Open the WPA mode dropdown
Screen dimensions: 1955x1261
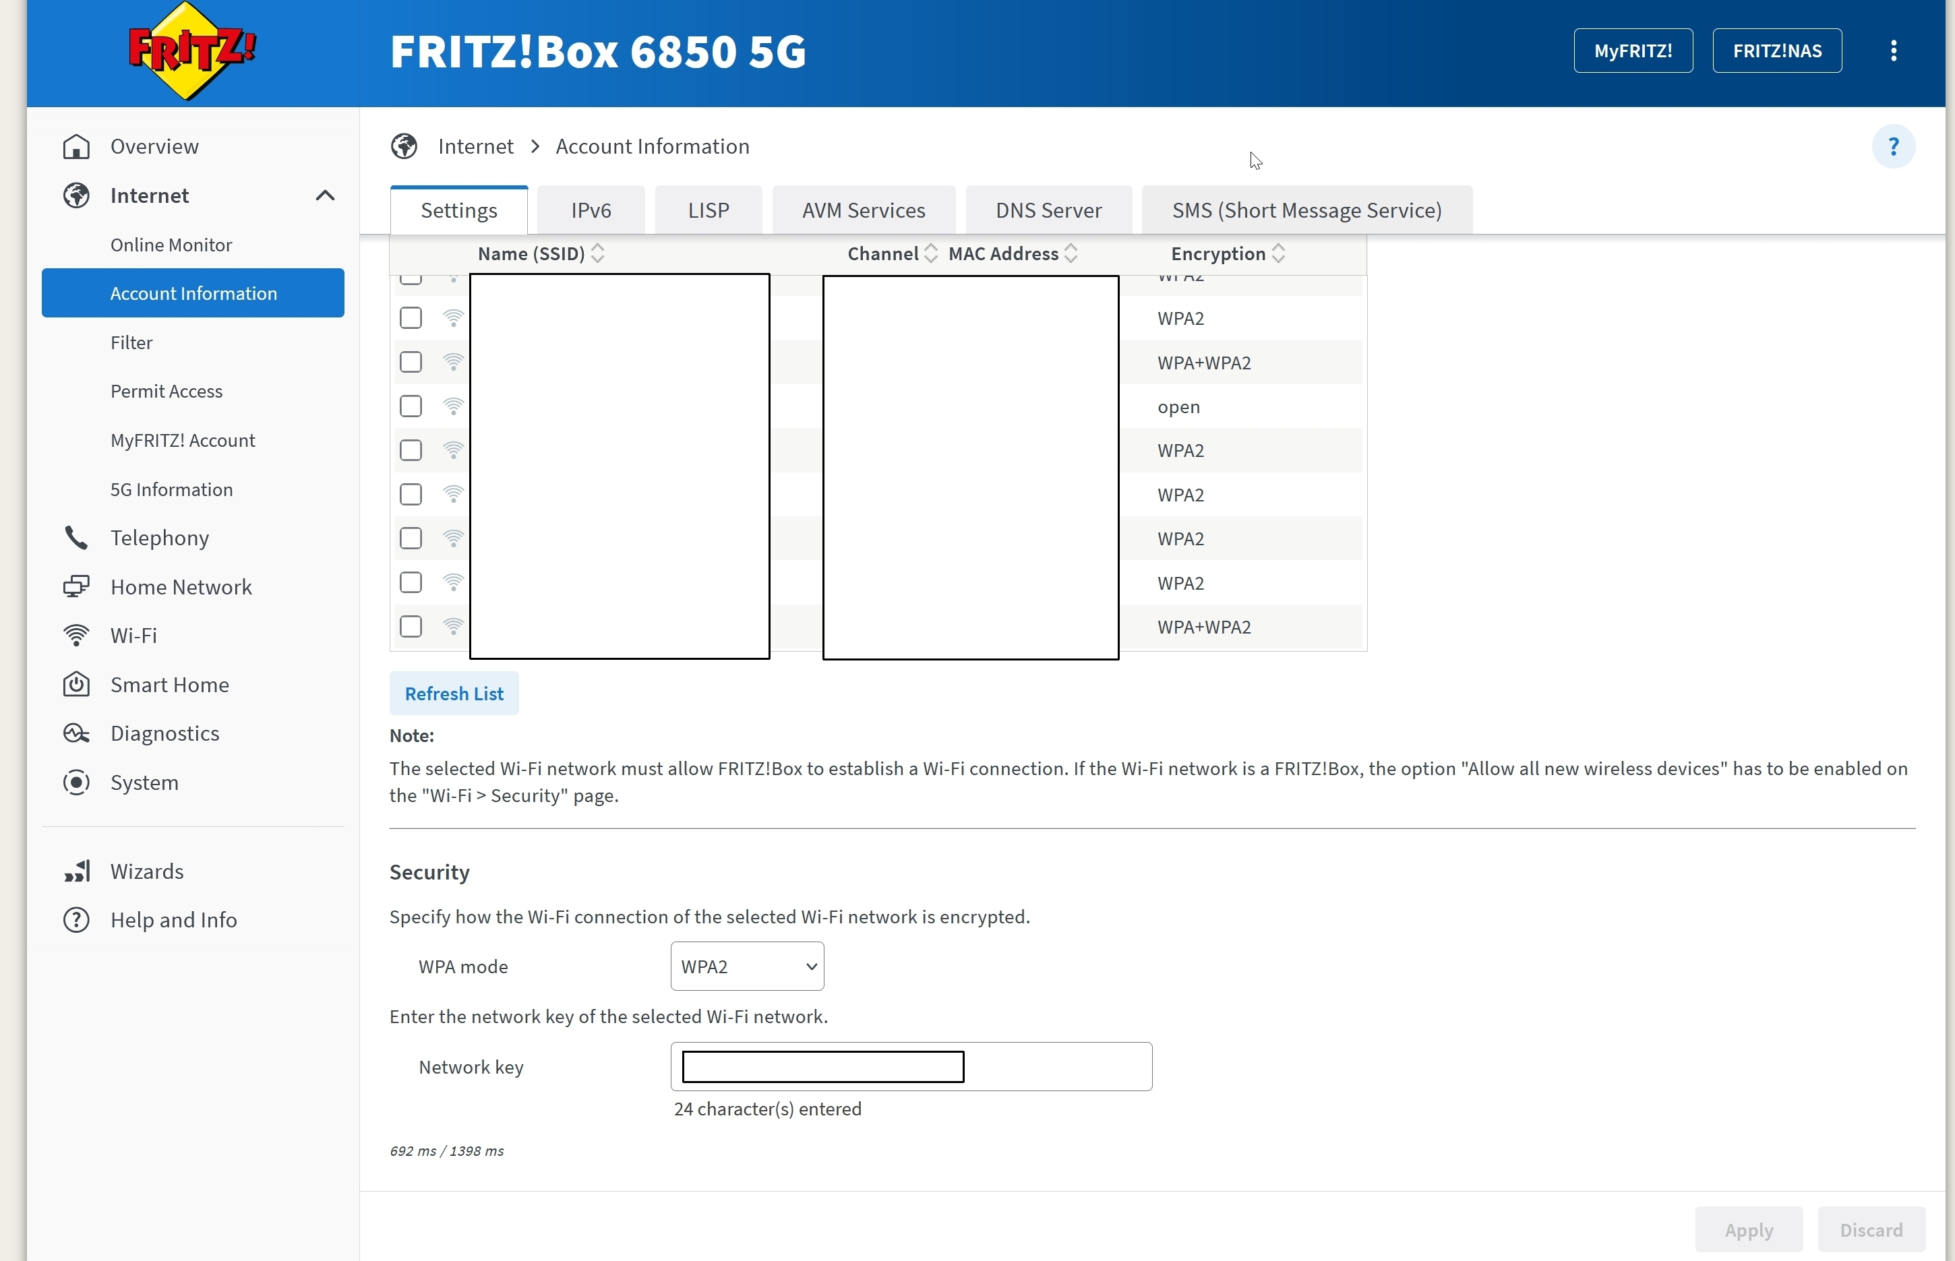coord(747,966)
